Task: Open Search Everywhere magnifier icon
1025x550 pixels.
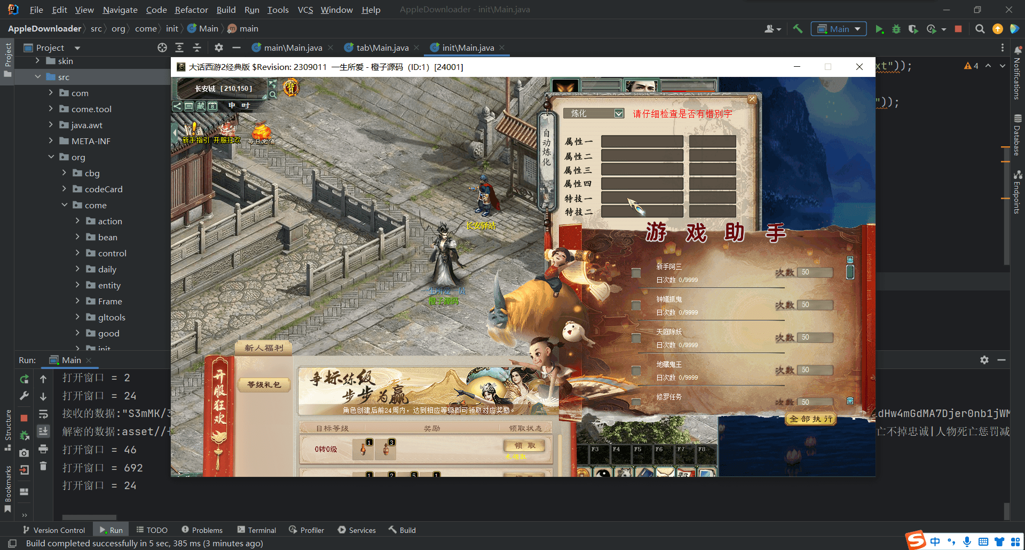Action: (980, 29)
